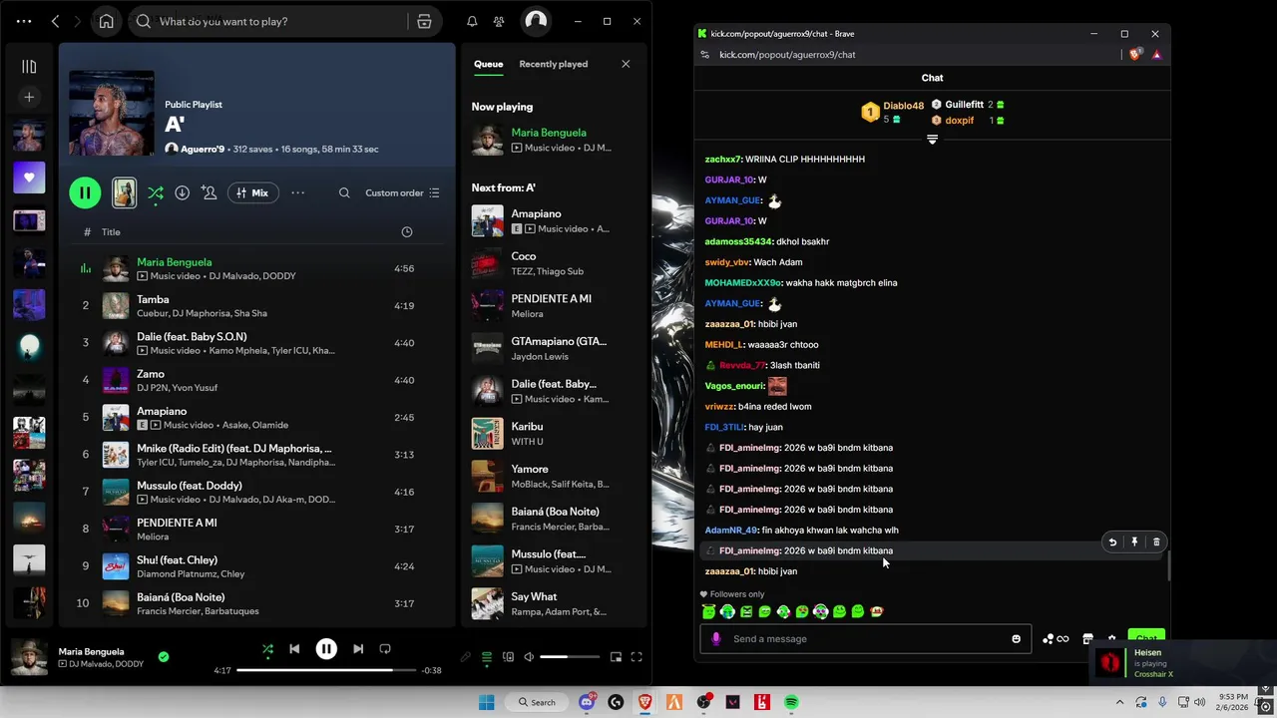Click AdamNR_49 username in chat
The width and height of the screenshot is (1277, 718).
731,531
